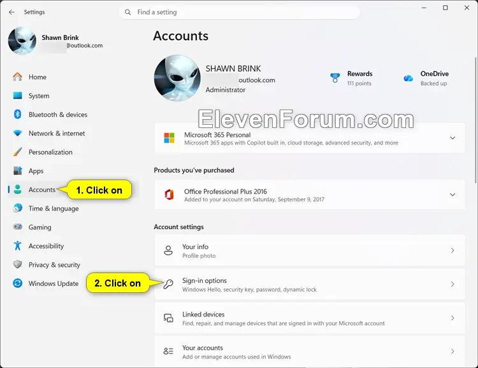Screen dimensions: 478x368
Task: Open the Accessibility label in the sidebar
Action: (46, 246)
